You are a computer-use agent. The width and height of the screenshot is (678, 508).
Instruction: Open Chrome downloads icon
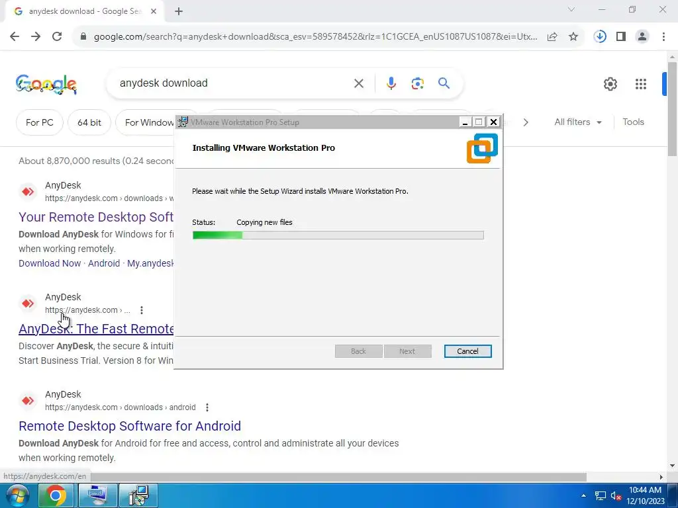tap(600, 37)
